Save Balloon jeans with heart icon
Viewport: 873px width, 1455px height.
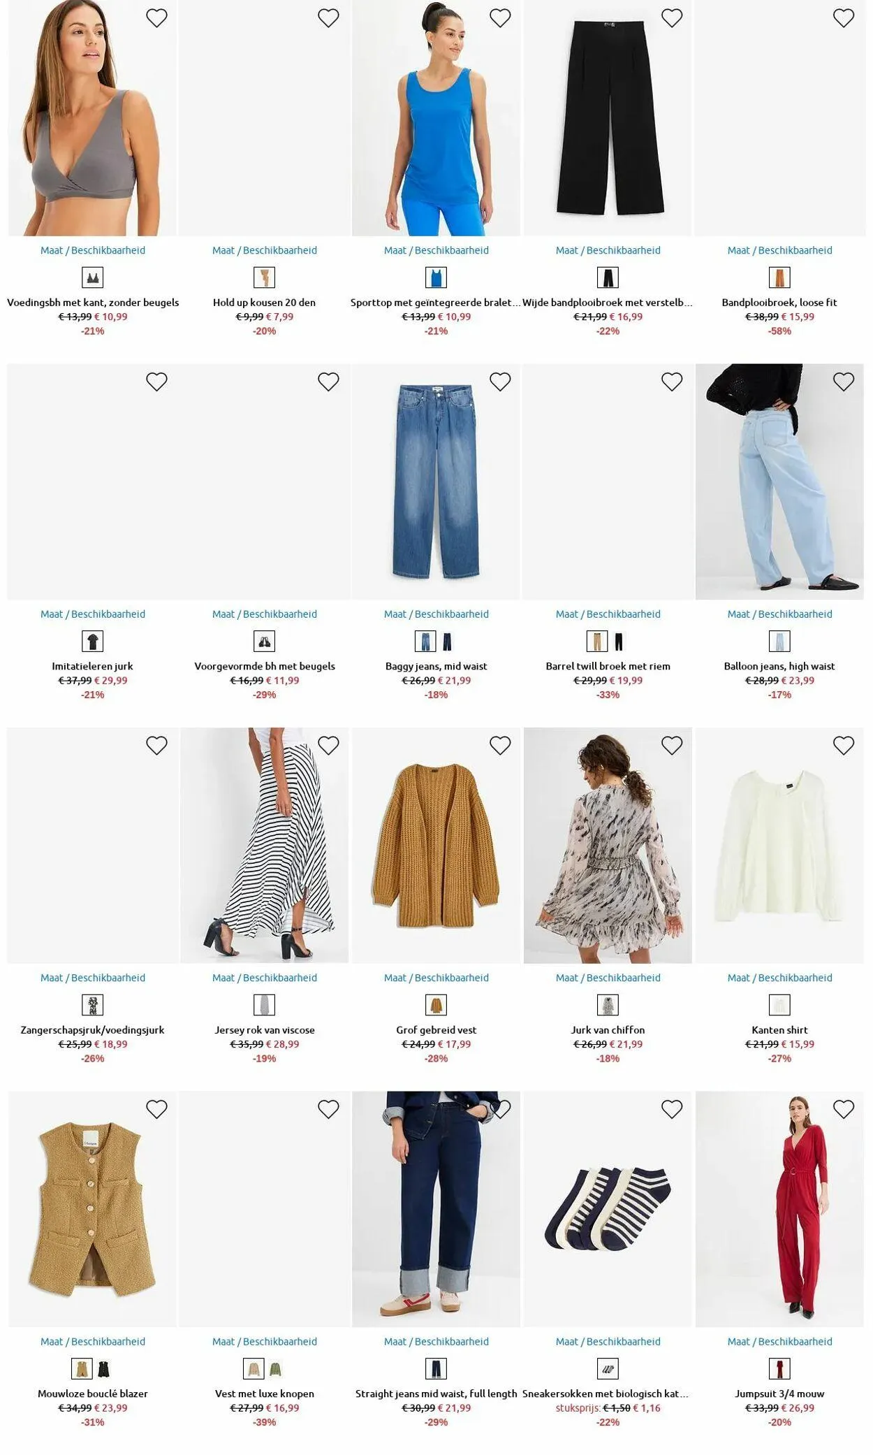tap(844, 382)
